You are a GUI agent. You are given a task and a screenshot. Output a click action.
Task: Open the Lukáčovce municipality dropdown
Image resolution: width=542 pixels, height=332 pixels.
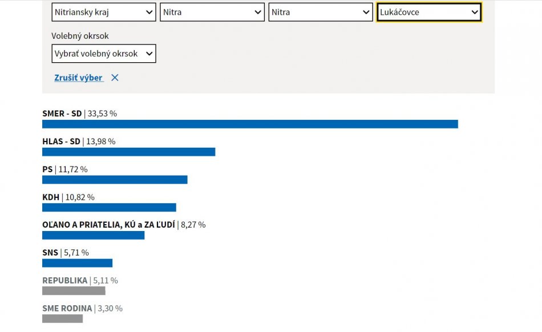tap(429, 12)
